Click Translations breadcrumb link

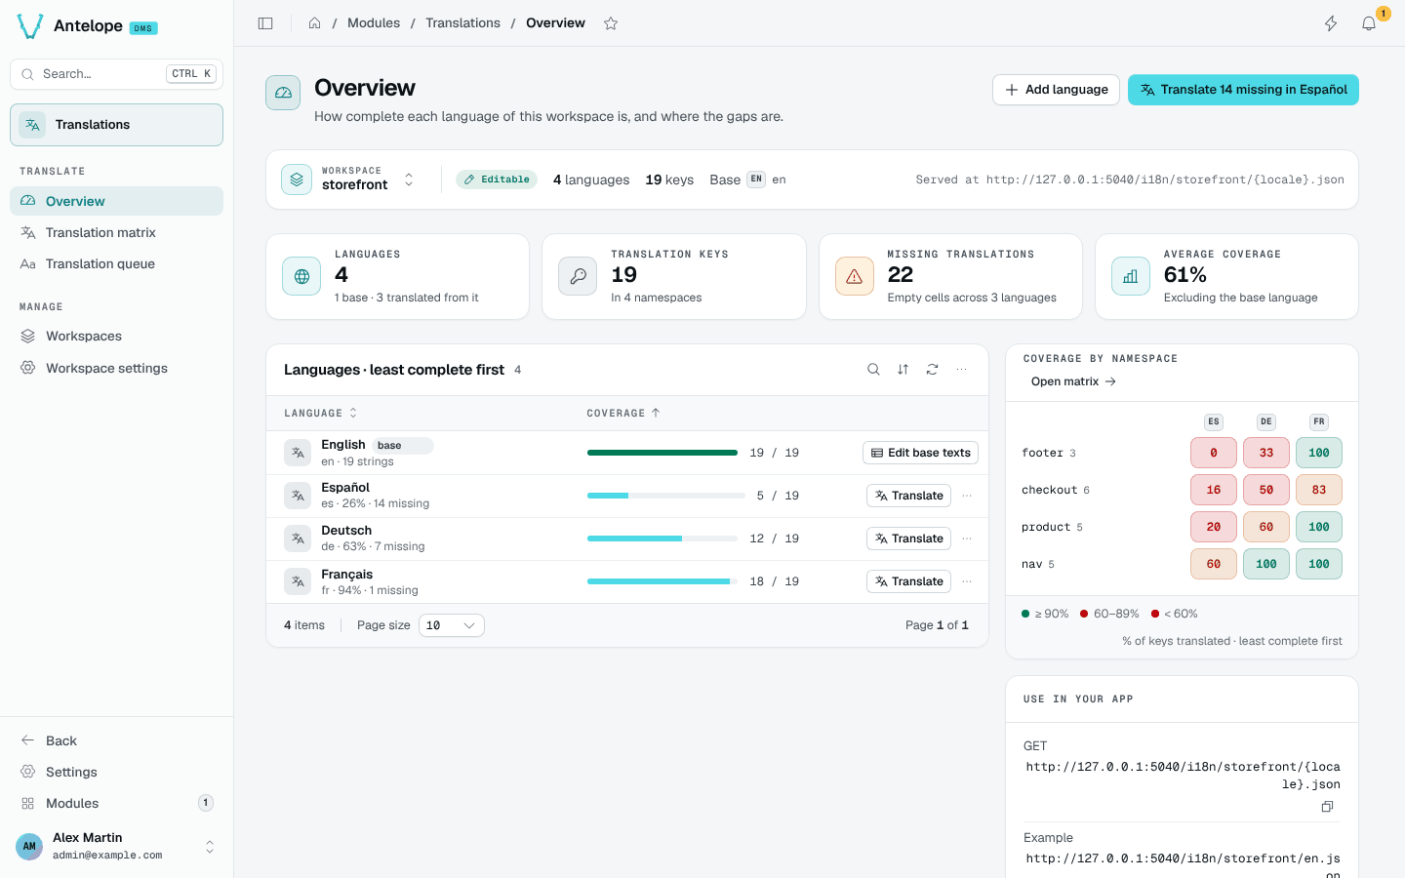point(462,23)
